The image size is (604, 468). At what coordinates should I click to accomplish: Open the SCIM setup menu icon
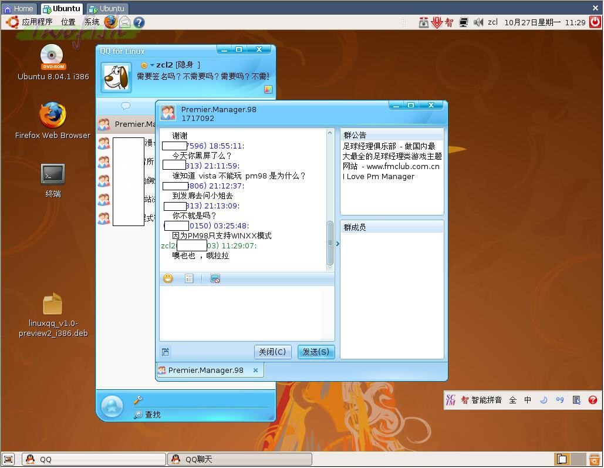(576, 400)
